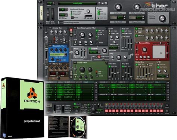Click the Pitch Bend wheel
Screen dimensions: 177x140
tap(48, 14)
